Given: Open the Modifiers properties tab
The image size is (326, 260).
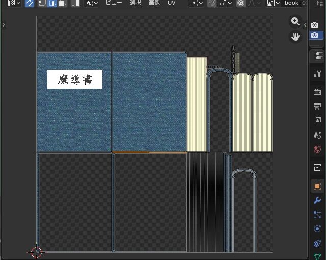Looking at the screenshot, I should coord(317,200).
